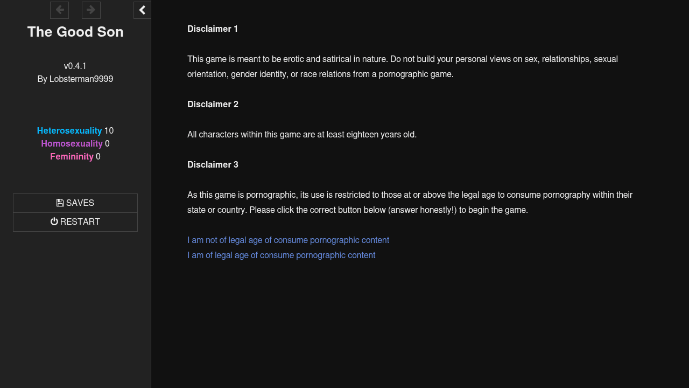689x388 pixels.
Task: Click the floppy disk icon beside SAVES
Action: [x=60, y=203]
